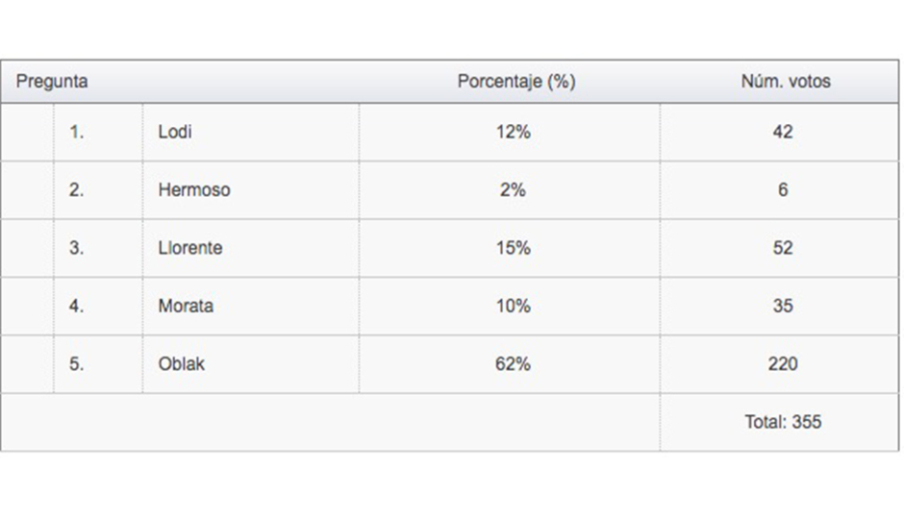904x519 pixels.
Task: Click the 220 votes cell
Action: [x=783, y=364]
